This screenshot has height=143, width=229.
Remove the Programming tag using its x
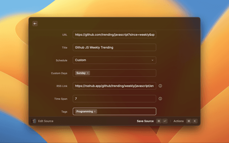(95, 112)
